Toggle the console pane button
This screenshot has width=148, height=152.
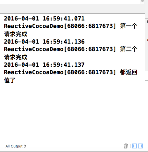(x=140, y=146)
